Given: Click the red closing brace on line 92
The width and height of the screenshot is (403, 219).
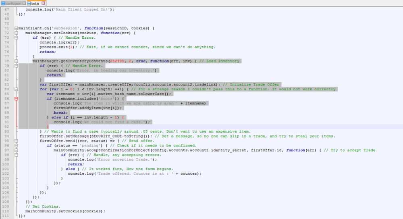Looking at the screenshot, I should point(48,127).
